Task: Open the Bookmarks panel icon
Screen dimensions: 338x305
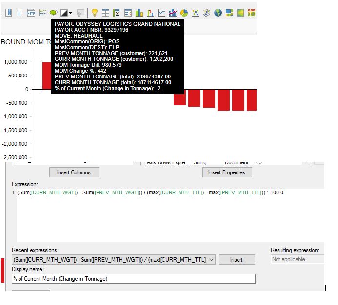Action: point(9,13)
